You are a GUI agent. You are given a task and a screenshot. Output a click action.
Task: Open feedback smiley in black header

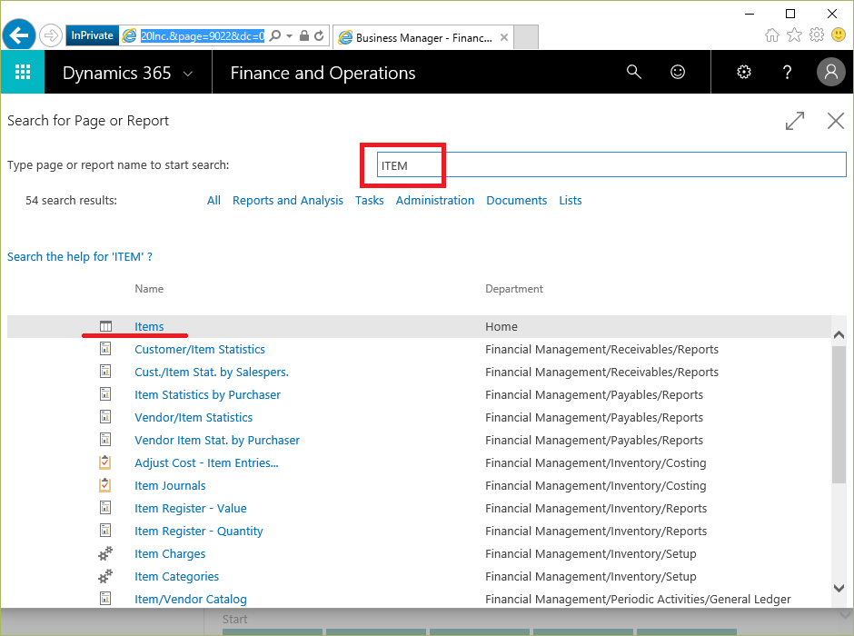click(678, 72)
